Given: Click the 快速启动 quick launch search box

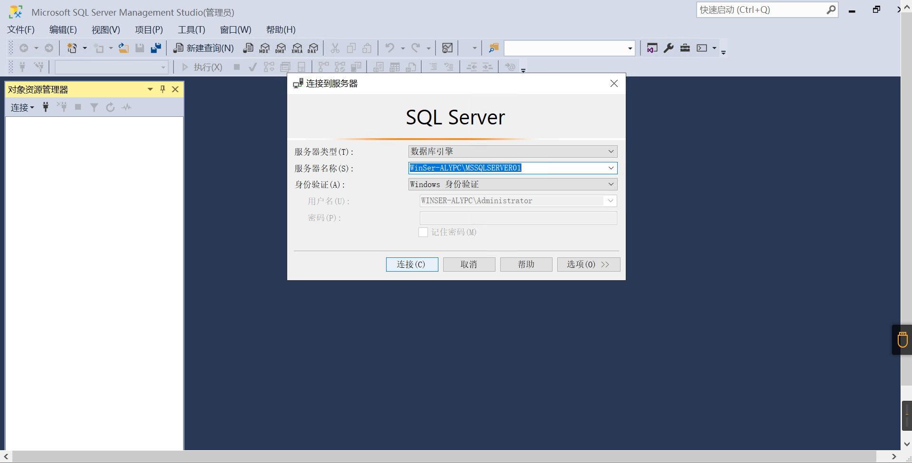Looking at the screenshot, I should 767,10.
